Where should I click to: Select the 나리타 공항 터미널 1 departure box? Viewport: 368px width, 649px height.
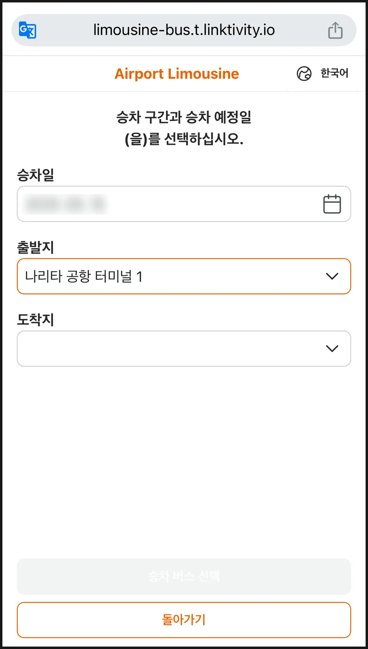point(184,276)
